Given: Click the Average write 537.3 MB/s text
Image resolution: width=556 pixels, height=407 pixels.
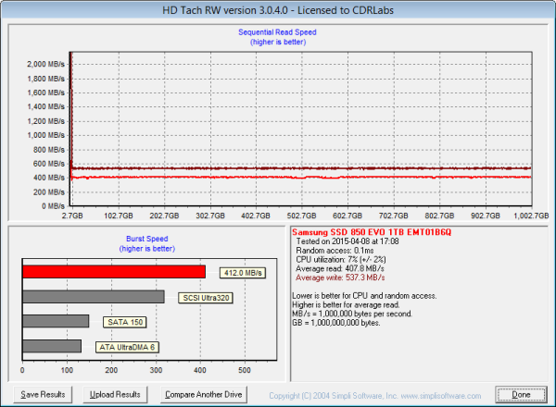Looking at the screenshot, I should [x=342, y=275].
